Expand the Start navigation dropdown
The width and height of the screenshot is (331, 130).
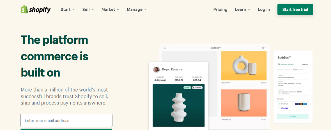click(x=68, y=10)
